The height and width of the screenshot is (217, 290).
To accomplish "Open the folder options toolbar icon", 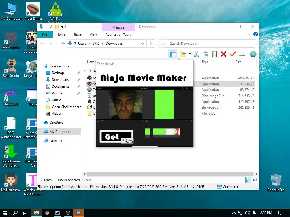I will [x=183, y=54].
